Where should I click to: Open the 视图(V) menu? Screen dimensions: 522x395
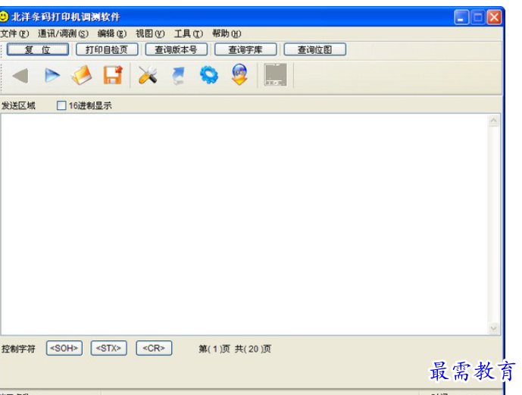150,33
